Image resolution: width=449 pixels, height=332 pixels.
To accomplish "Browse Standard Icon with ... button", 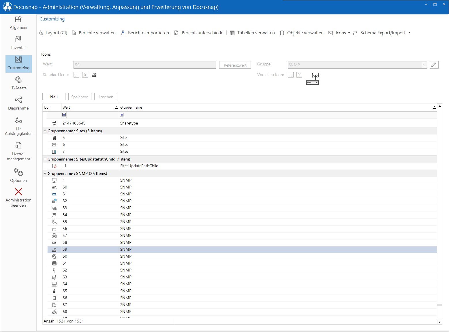I will (76, 75).
